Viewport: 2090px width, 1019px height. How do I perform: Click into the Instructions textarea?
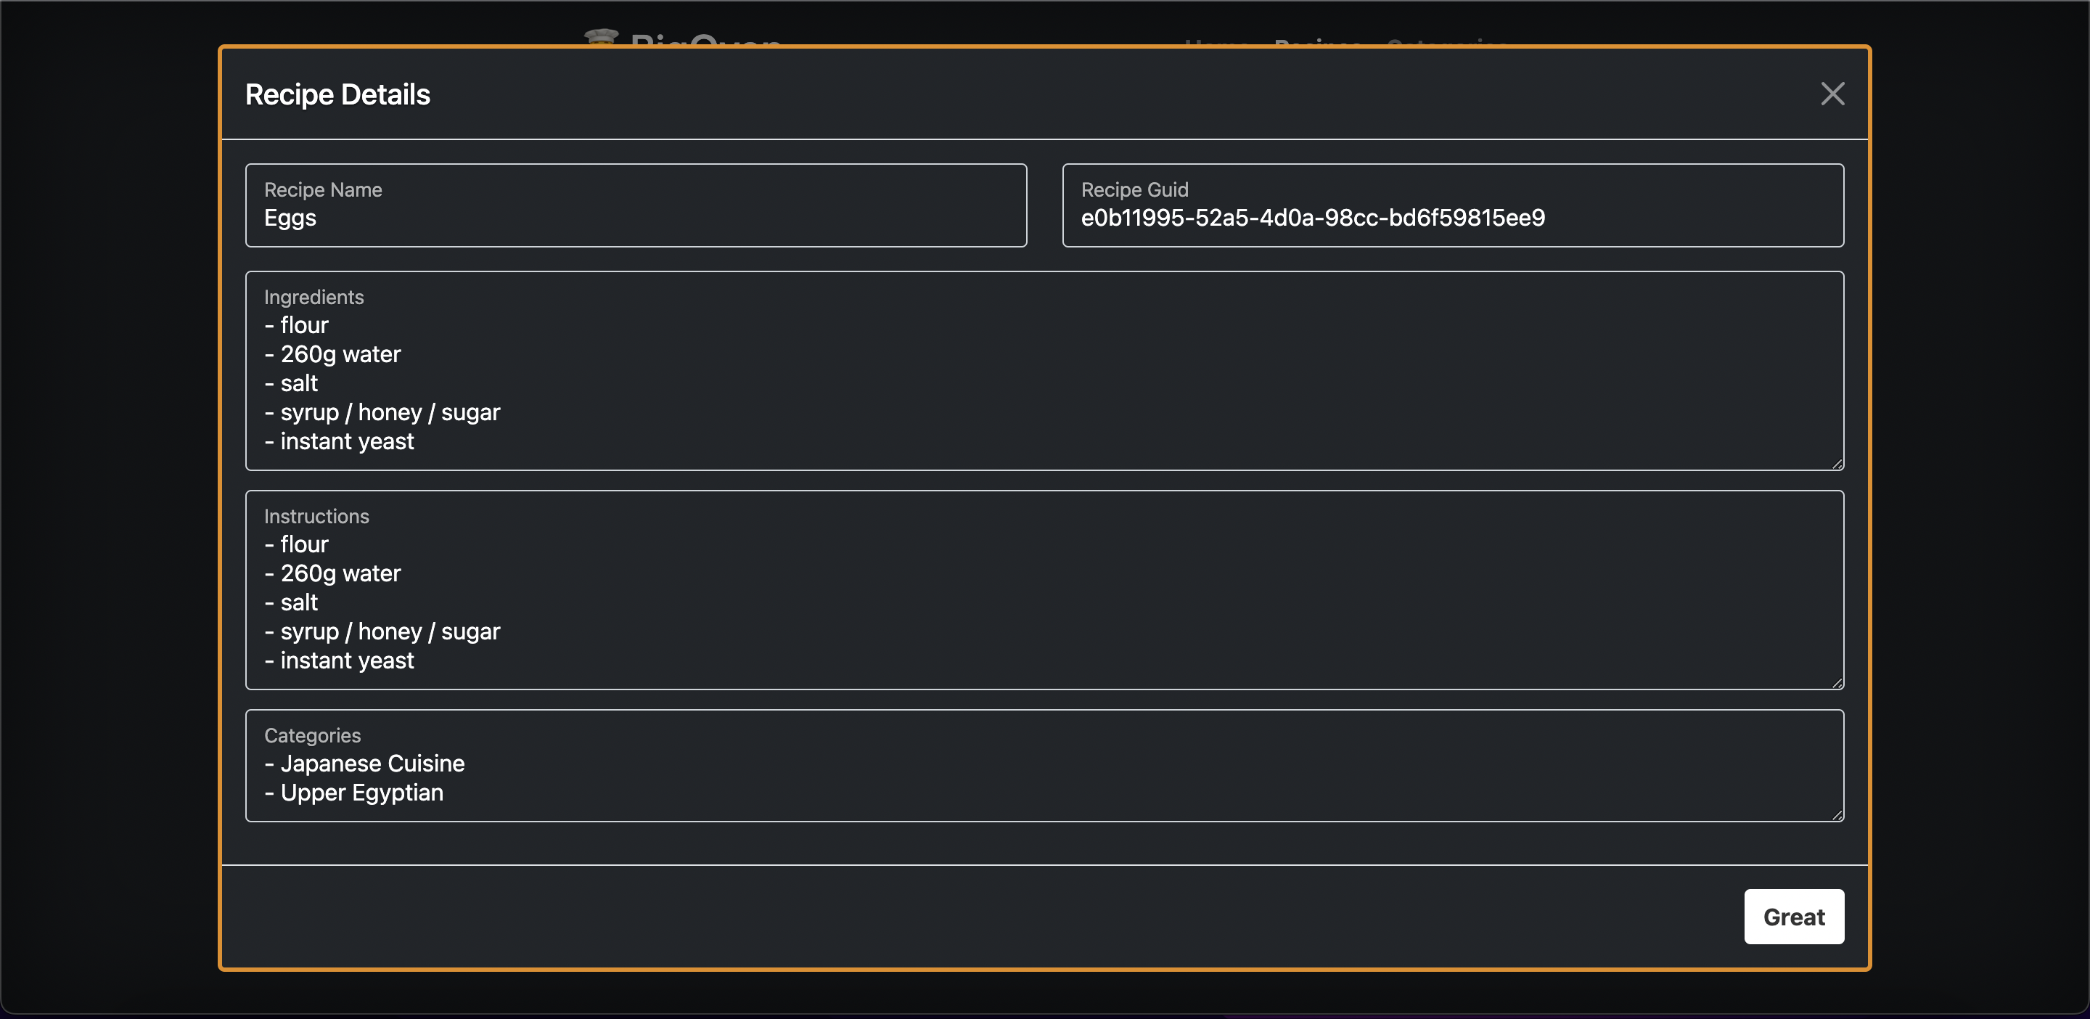1044,592
